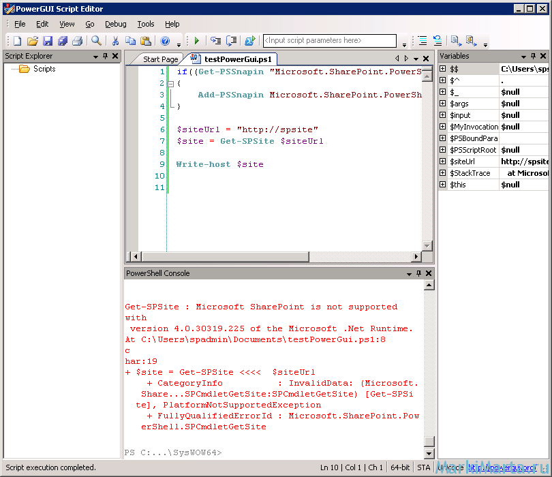
Task: Expand the $MyInvocation variable node
Action: pyautogui.click(x=443, y=127)
